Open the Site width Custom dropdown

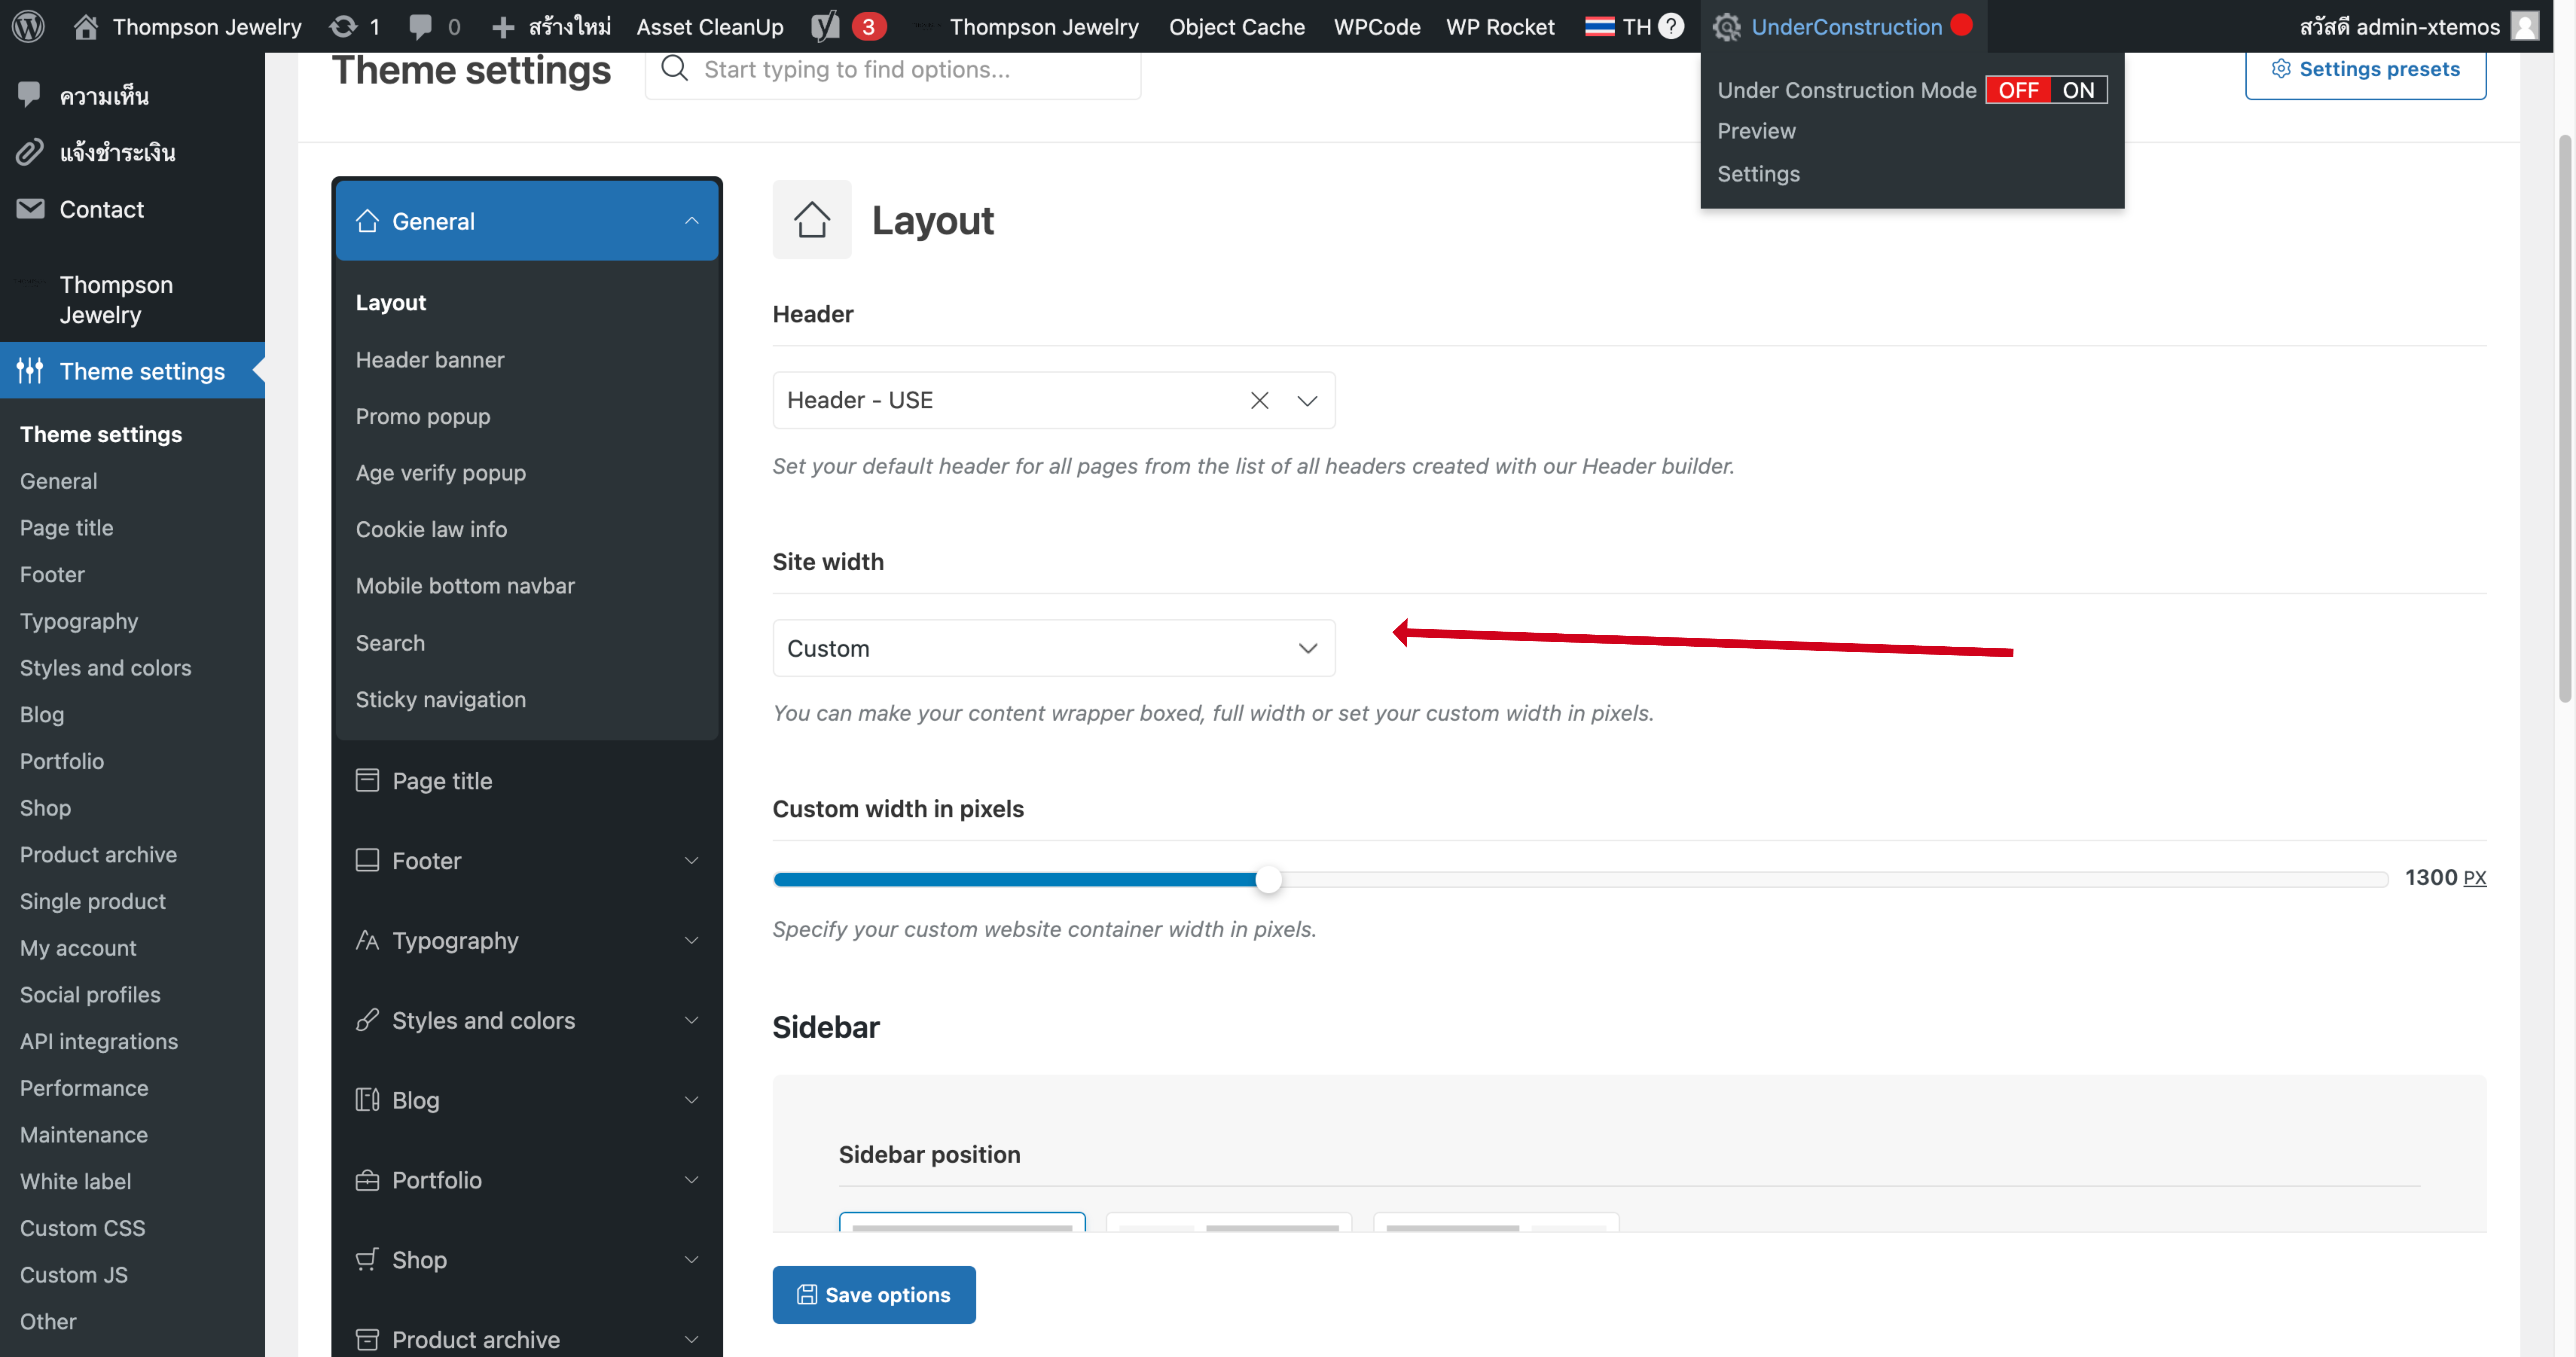pos(1054,648)
